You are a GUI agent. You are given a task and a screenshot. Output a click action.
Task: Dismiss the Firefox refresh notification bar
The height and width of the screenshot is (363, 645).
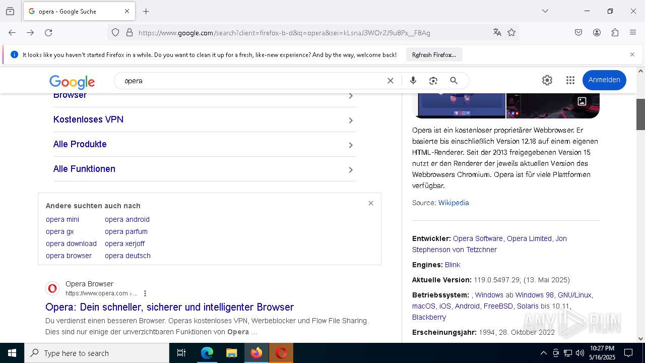(x=632, y=54)
